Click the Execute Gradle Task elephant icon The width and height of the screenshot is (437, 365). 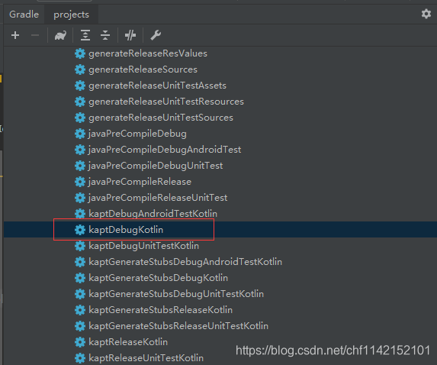[60, 35]
